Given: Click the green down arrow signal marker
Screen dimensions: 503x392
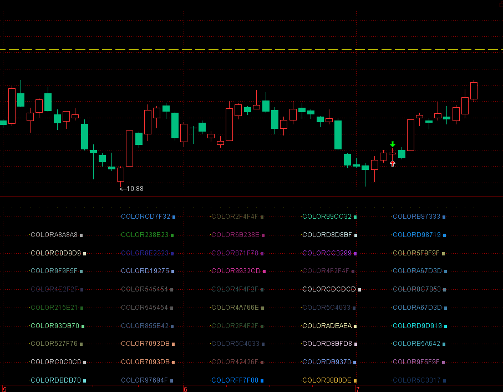Looking at the screenshot, I should (x=392, y=144).
